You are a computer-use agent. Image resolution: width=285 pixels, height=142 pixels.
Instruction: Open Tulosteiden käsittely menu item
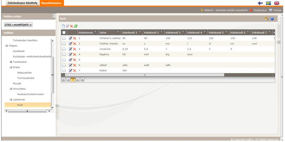(25, 40)
